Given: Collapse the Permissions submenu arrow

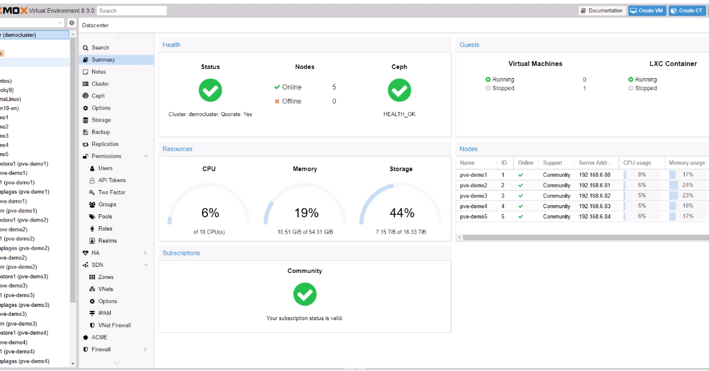Looking at the screenshot, I should (x=145, y=156).
